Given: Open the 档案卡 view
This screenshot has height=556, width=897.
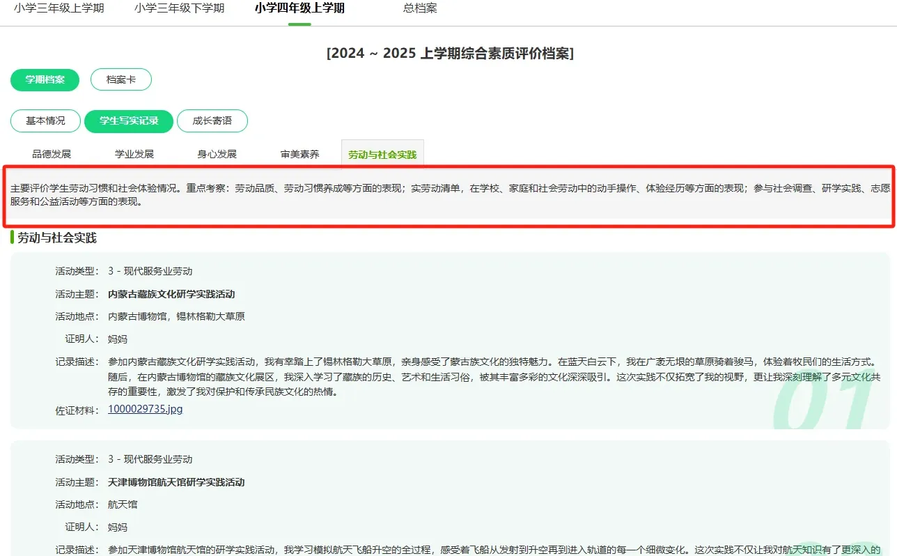Looking at the screenshot, I should tap(121, 79).
